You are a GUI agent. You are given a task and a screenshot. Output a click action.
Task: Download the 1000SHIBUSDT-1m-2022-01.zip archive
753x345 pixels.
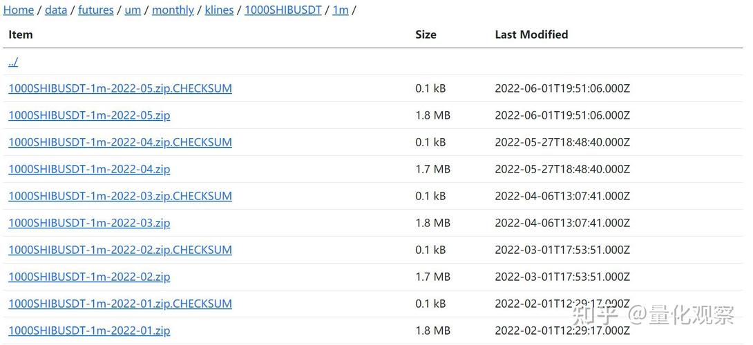(89, 331)
